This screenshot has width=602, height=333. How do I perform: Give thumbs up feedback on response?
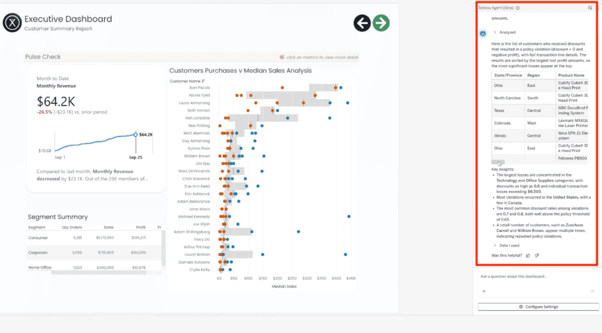pyautogui.click(x=529, y=255)
